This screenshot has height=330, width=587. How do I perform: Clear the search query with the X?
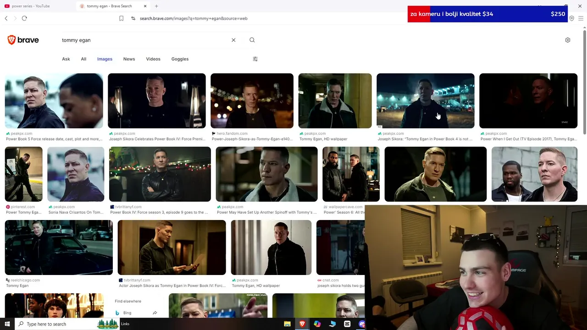click(233, 40)
